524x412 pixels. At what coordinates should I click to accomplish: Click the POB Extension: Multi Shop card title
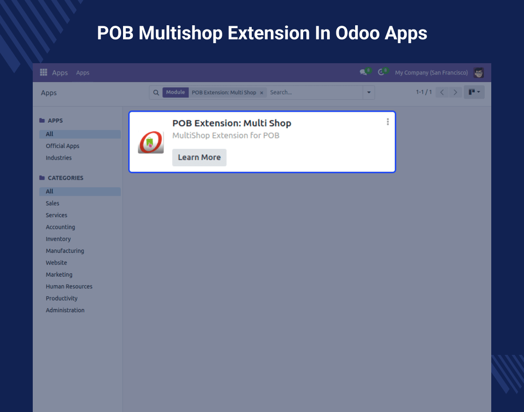click(x=232, y=124)
